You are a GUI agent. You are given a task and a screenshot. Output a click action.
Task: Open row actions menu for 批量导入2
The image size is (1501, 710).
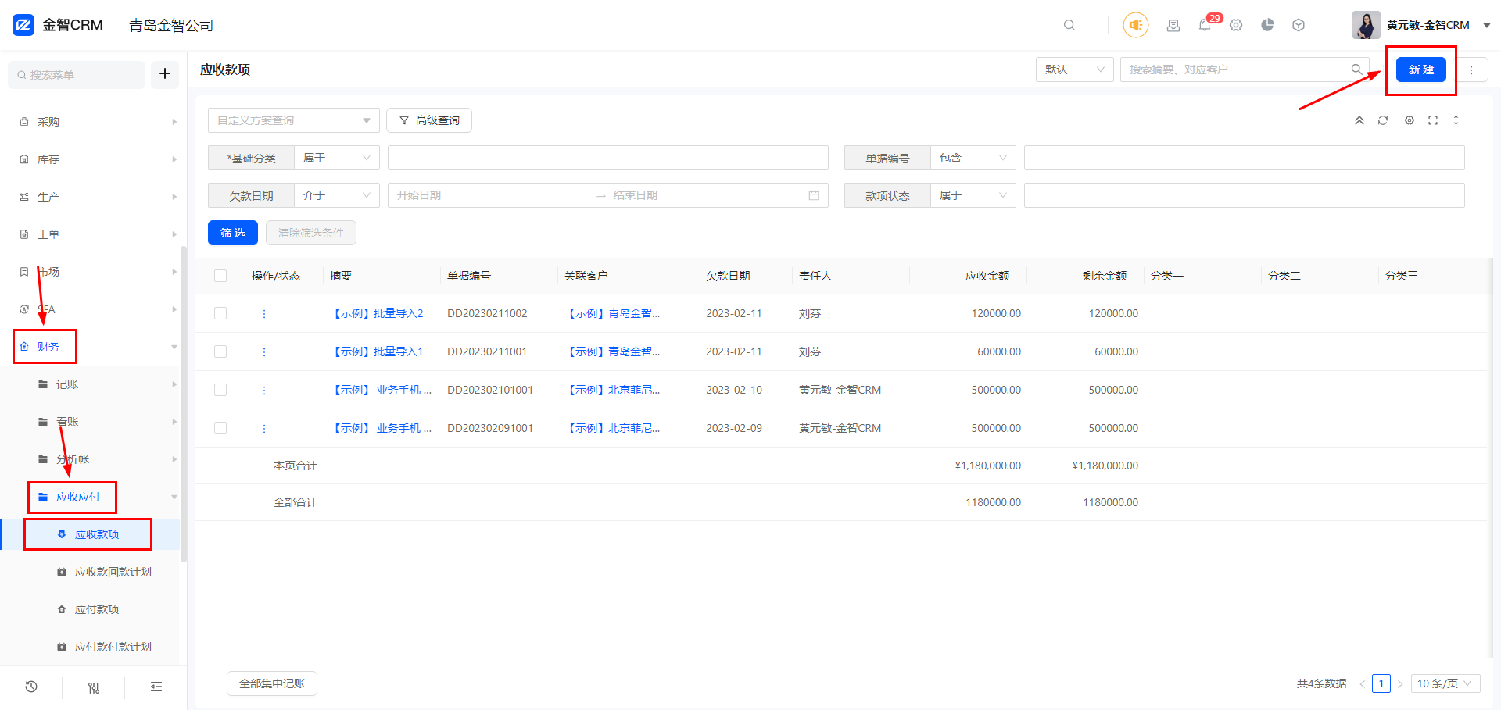click(x=264, y=313)
